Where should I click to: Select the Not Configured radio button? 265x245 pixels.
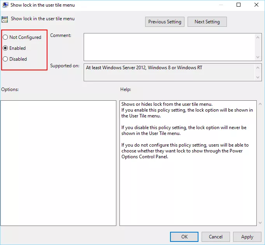pyautogui.click(x=5, y=37)
